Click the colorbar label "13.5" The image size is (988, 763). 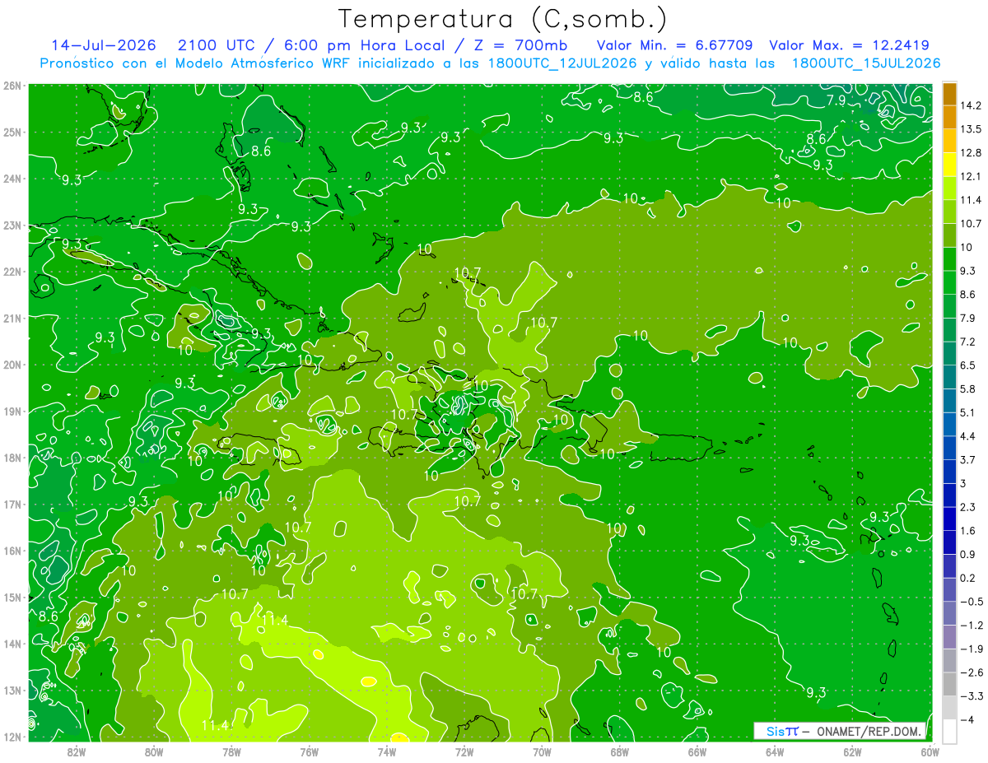point(970,129)
